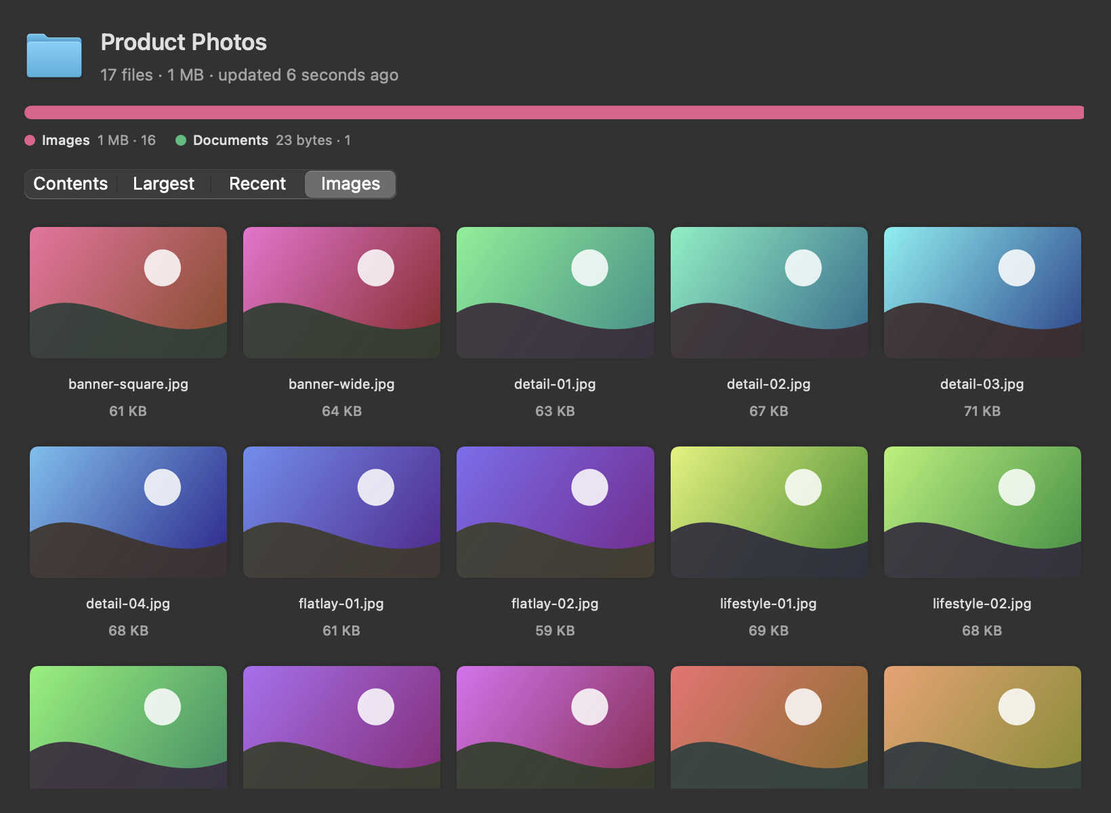The height and width of the screenshot is (813, 1111).
Task: Select the detail-01.jpg thumbnail
Action: [x=555, y=293]
